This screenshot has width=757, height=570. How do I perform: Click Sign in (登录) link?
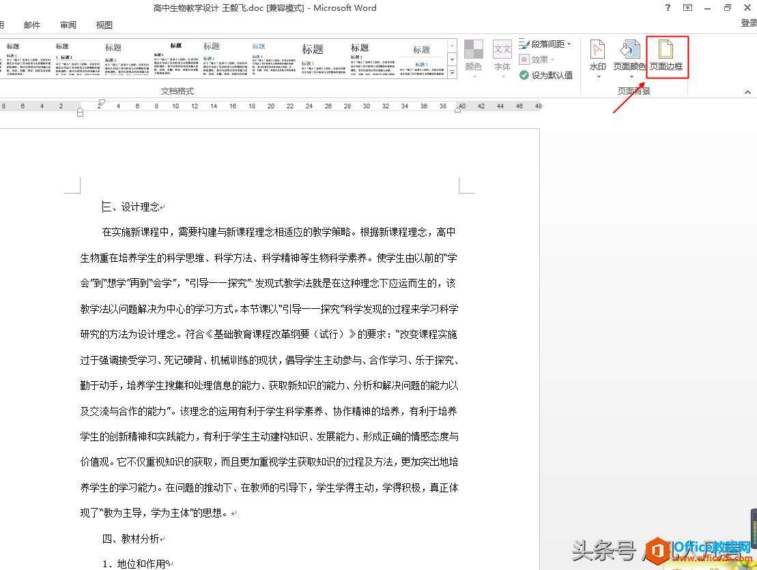[x=748, y=23]
